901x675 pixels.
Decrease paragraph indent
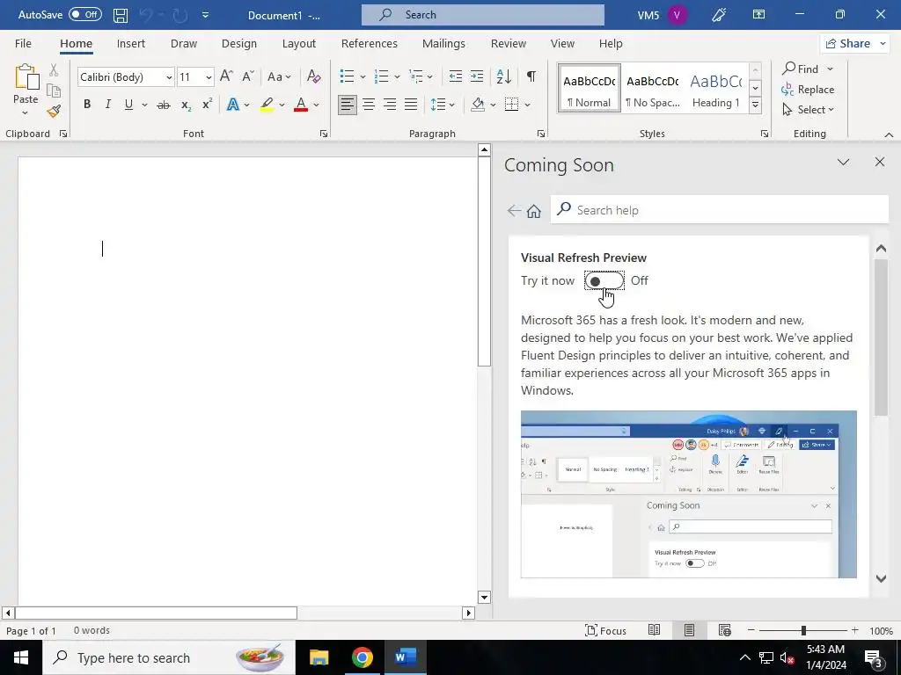coord(456,76)
